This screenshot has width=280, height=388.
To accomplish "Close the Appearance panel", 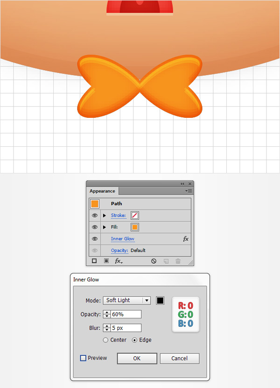I will pos(190,184).
